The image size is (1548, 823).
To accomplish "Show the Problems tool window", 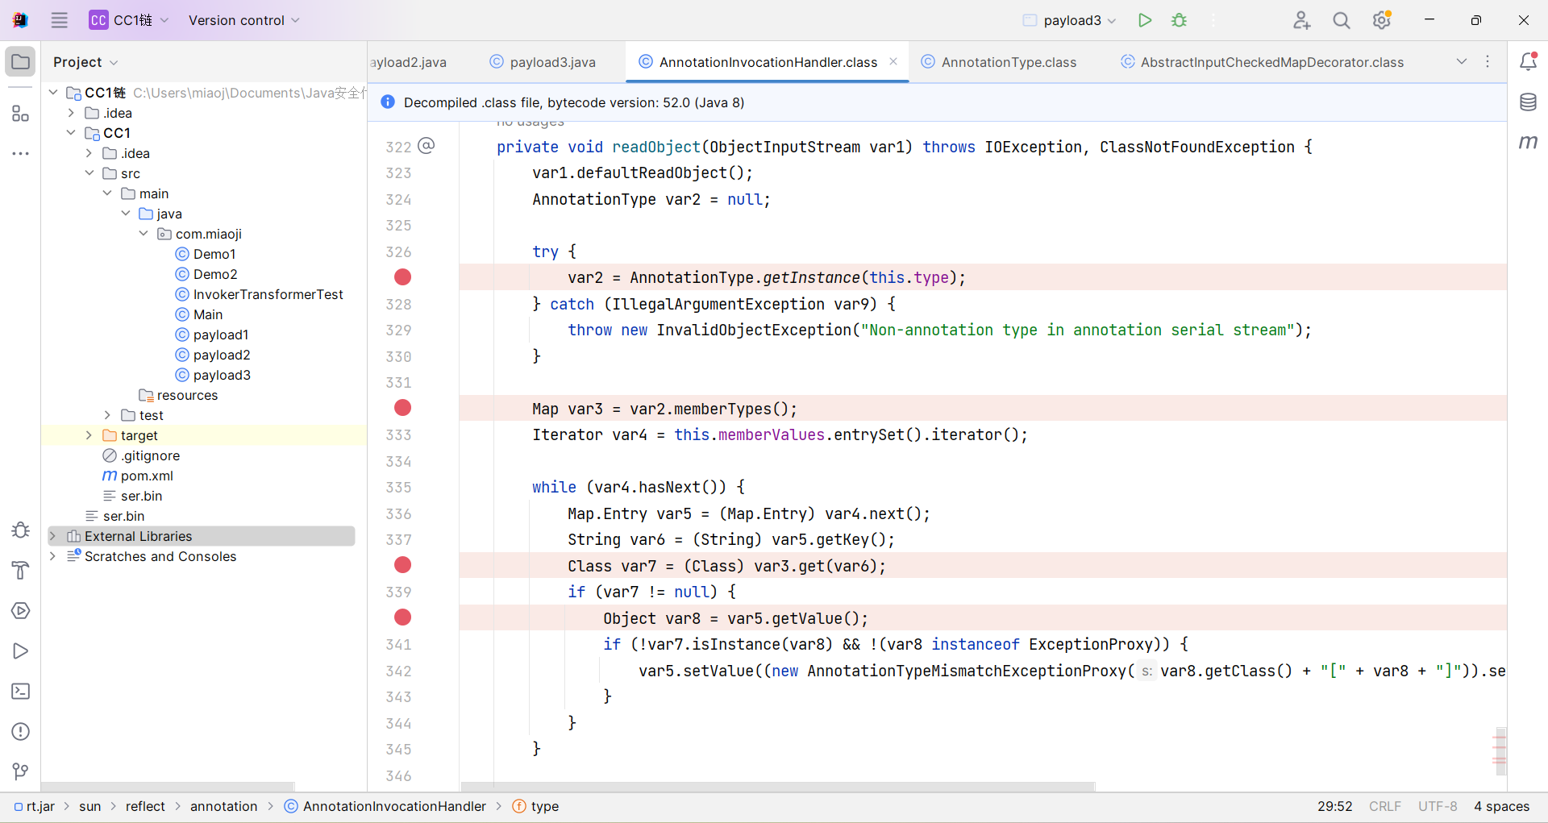I will pyautogui.click(x=21, y=732).
